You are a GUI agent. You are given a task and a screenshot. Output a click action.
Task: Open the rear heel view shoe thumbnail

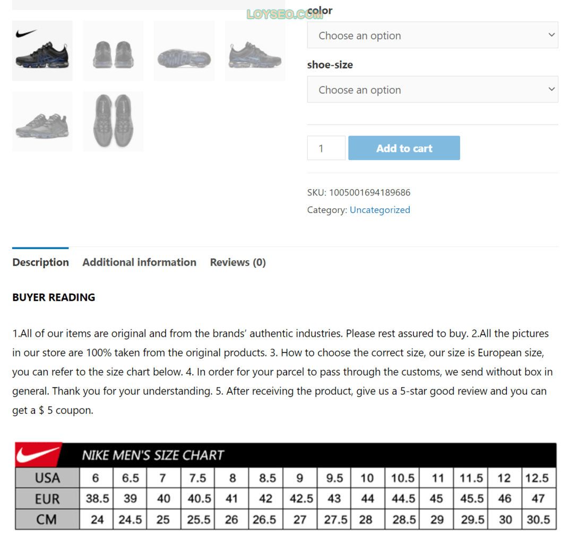tap(113, 50)
